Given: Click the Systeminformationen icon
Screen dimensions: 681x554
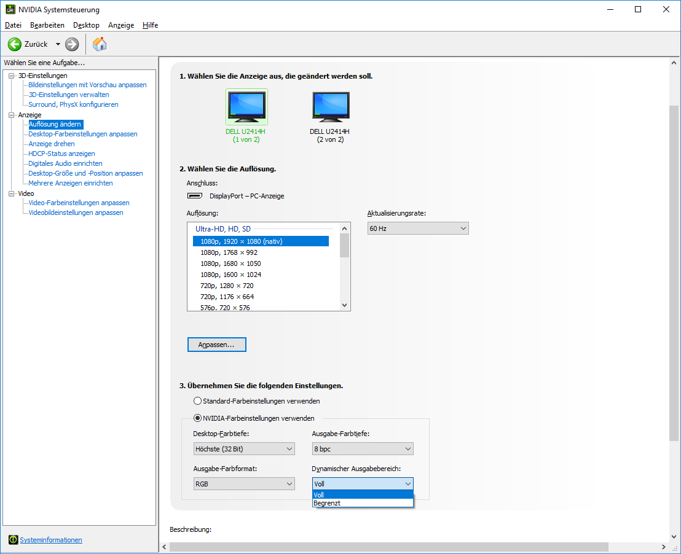Looking at the screenshot, I should [14, 540].
